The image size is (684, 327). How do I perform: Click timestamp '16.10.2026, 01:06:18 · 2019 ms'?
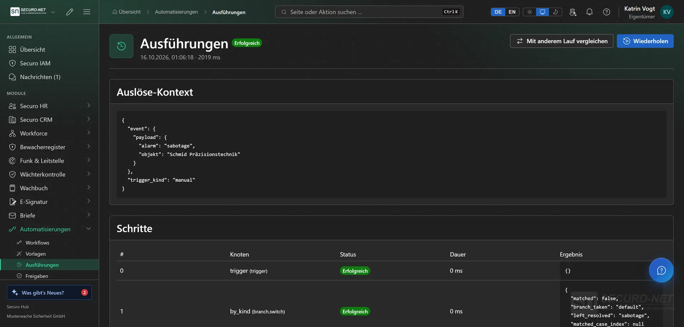click(180, 57)
